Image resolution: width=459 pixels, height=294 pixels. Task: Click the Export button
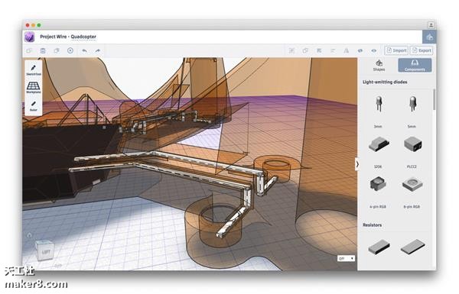tap(422, 50)
